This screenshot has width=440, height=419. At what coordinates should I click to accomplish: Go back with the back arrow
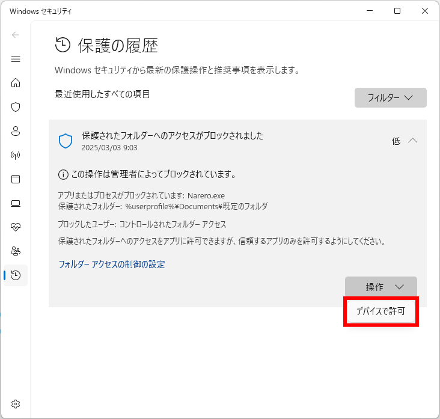pyautogui.click(x=16, y=35)
